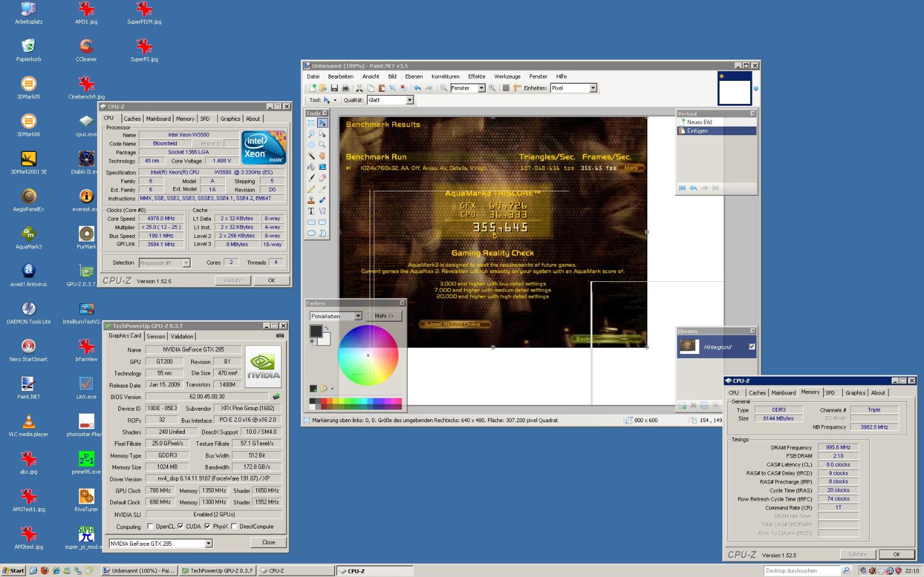Switch to Mainboard tab in left CPU-Z window
This screenshot has width=924, height=577.
tap(158, 118)
